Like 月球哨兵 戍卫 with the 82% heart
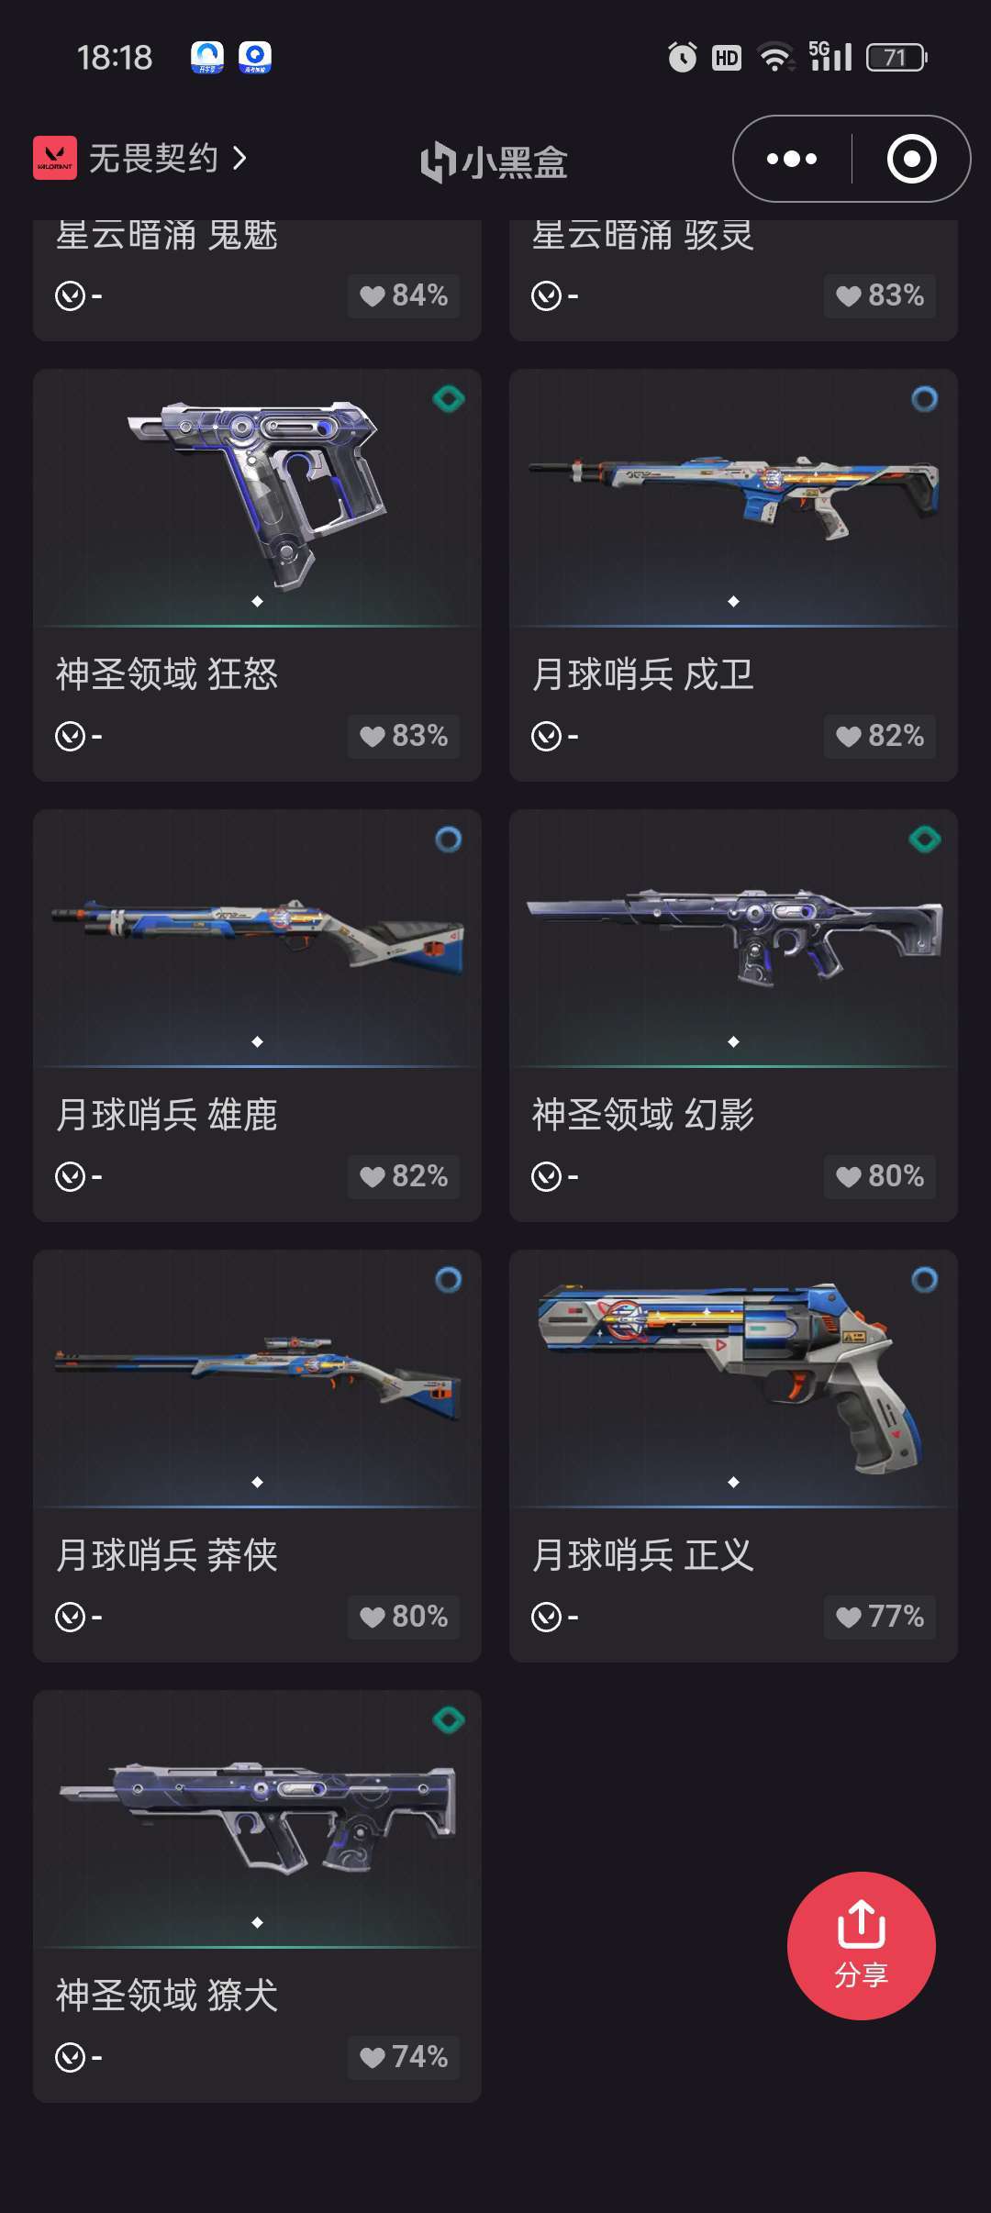 tap(880, 736)
